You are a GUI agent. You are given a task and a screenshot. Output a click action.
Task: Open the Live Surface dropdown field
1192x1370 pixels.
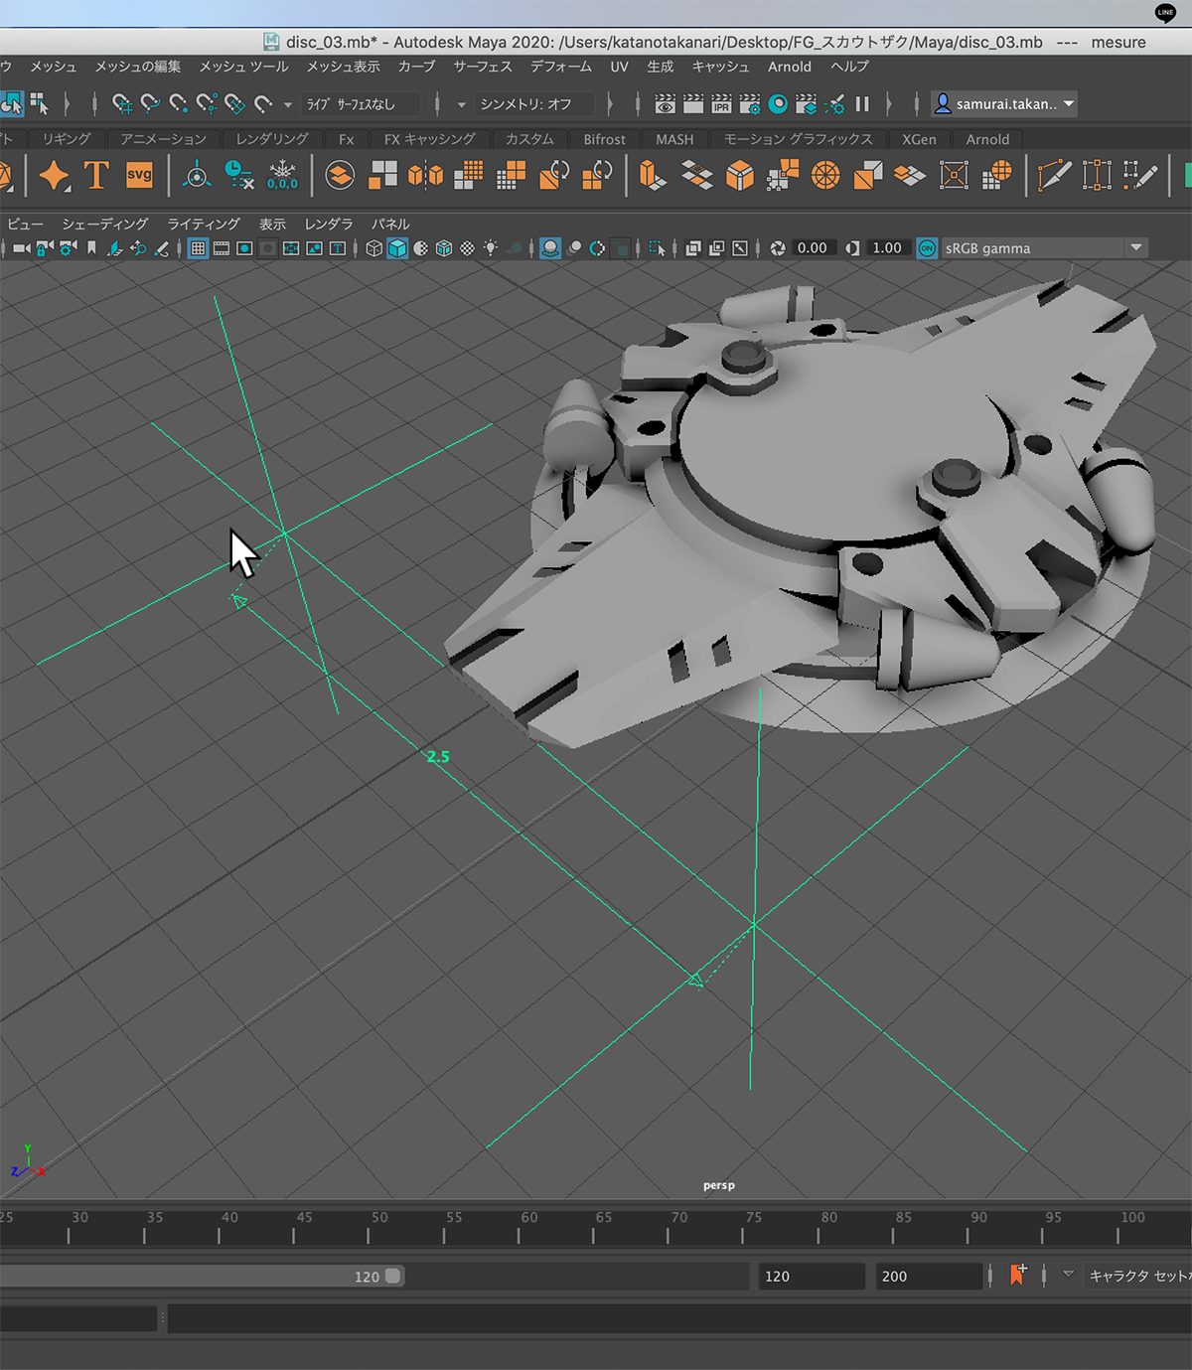click(x=360, y=103)
